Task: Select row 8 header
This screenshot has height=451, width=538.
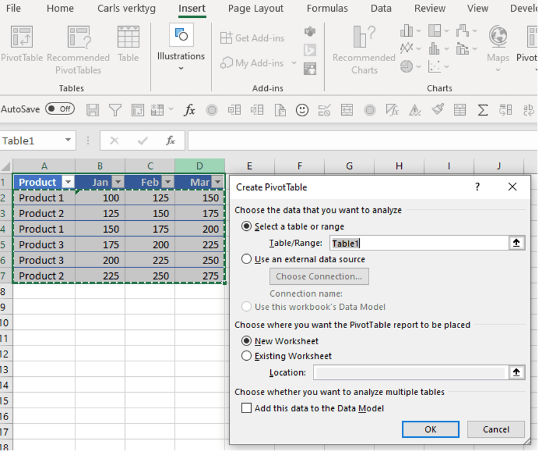Action: click(6, 291)
